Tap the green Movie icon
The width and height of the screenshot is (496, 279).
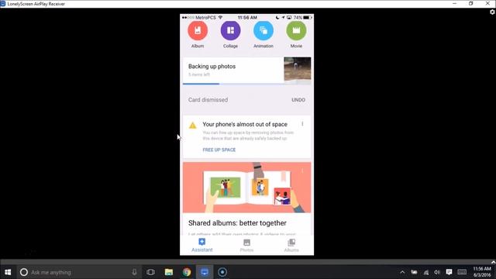pyautogui.click(x=296, y=31)
